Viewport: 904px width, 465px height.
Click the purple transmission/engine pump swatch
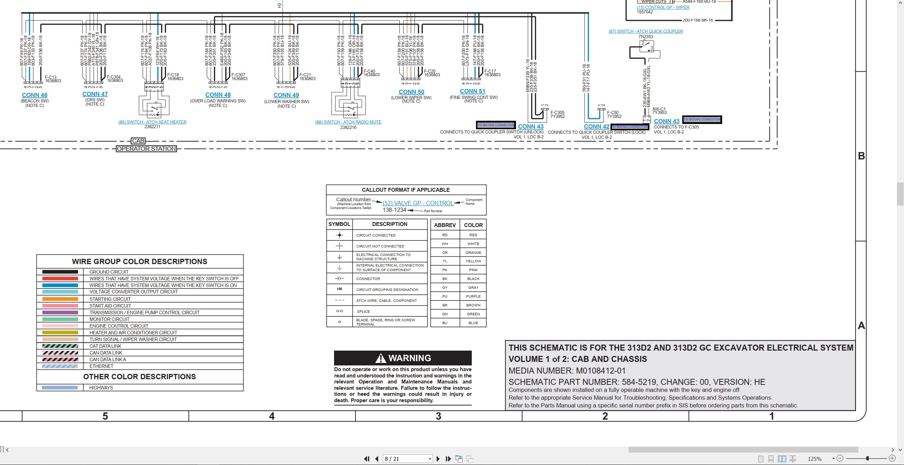60,312
